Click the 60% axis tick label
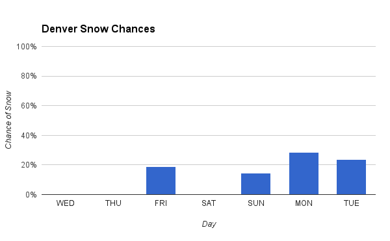Screen dimensions: 390x241 tap(29, 106)
